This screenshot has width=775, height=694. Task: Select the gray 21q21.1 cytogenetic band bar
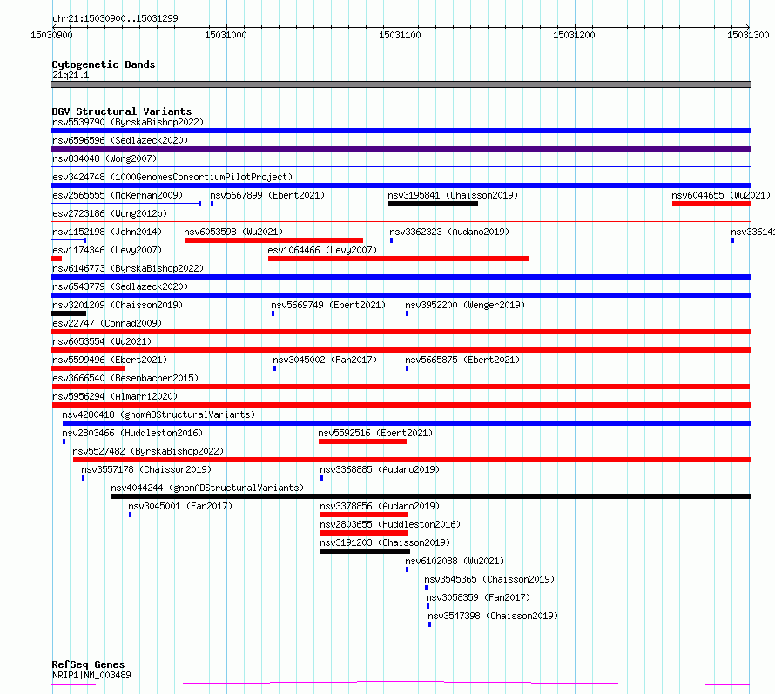point(401,84)
